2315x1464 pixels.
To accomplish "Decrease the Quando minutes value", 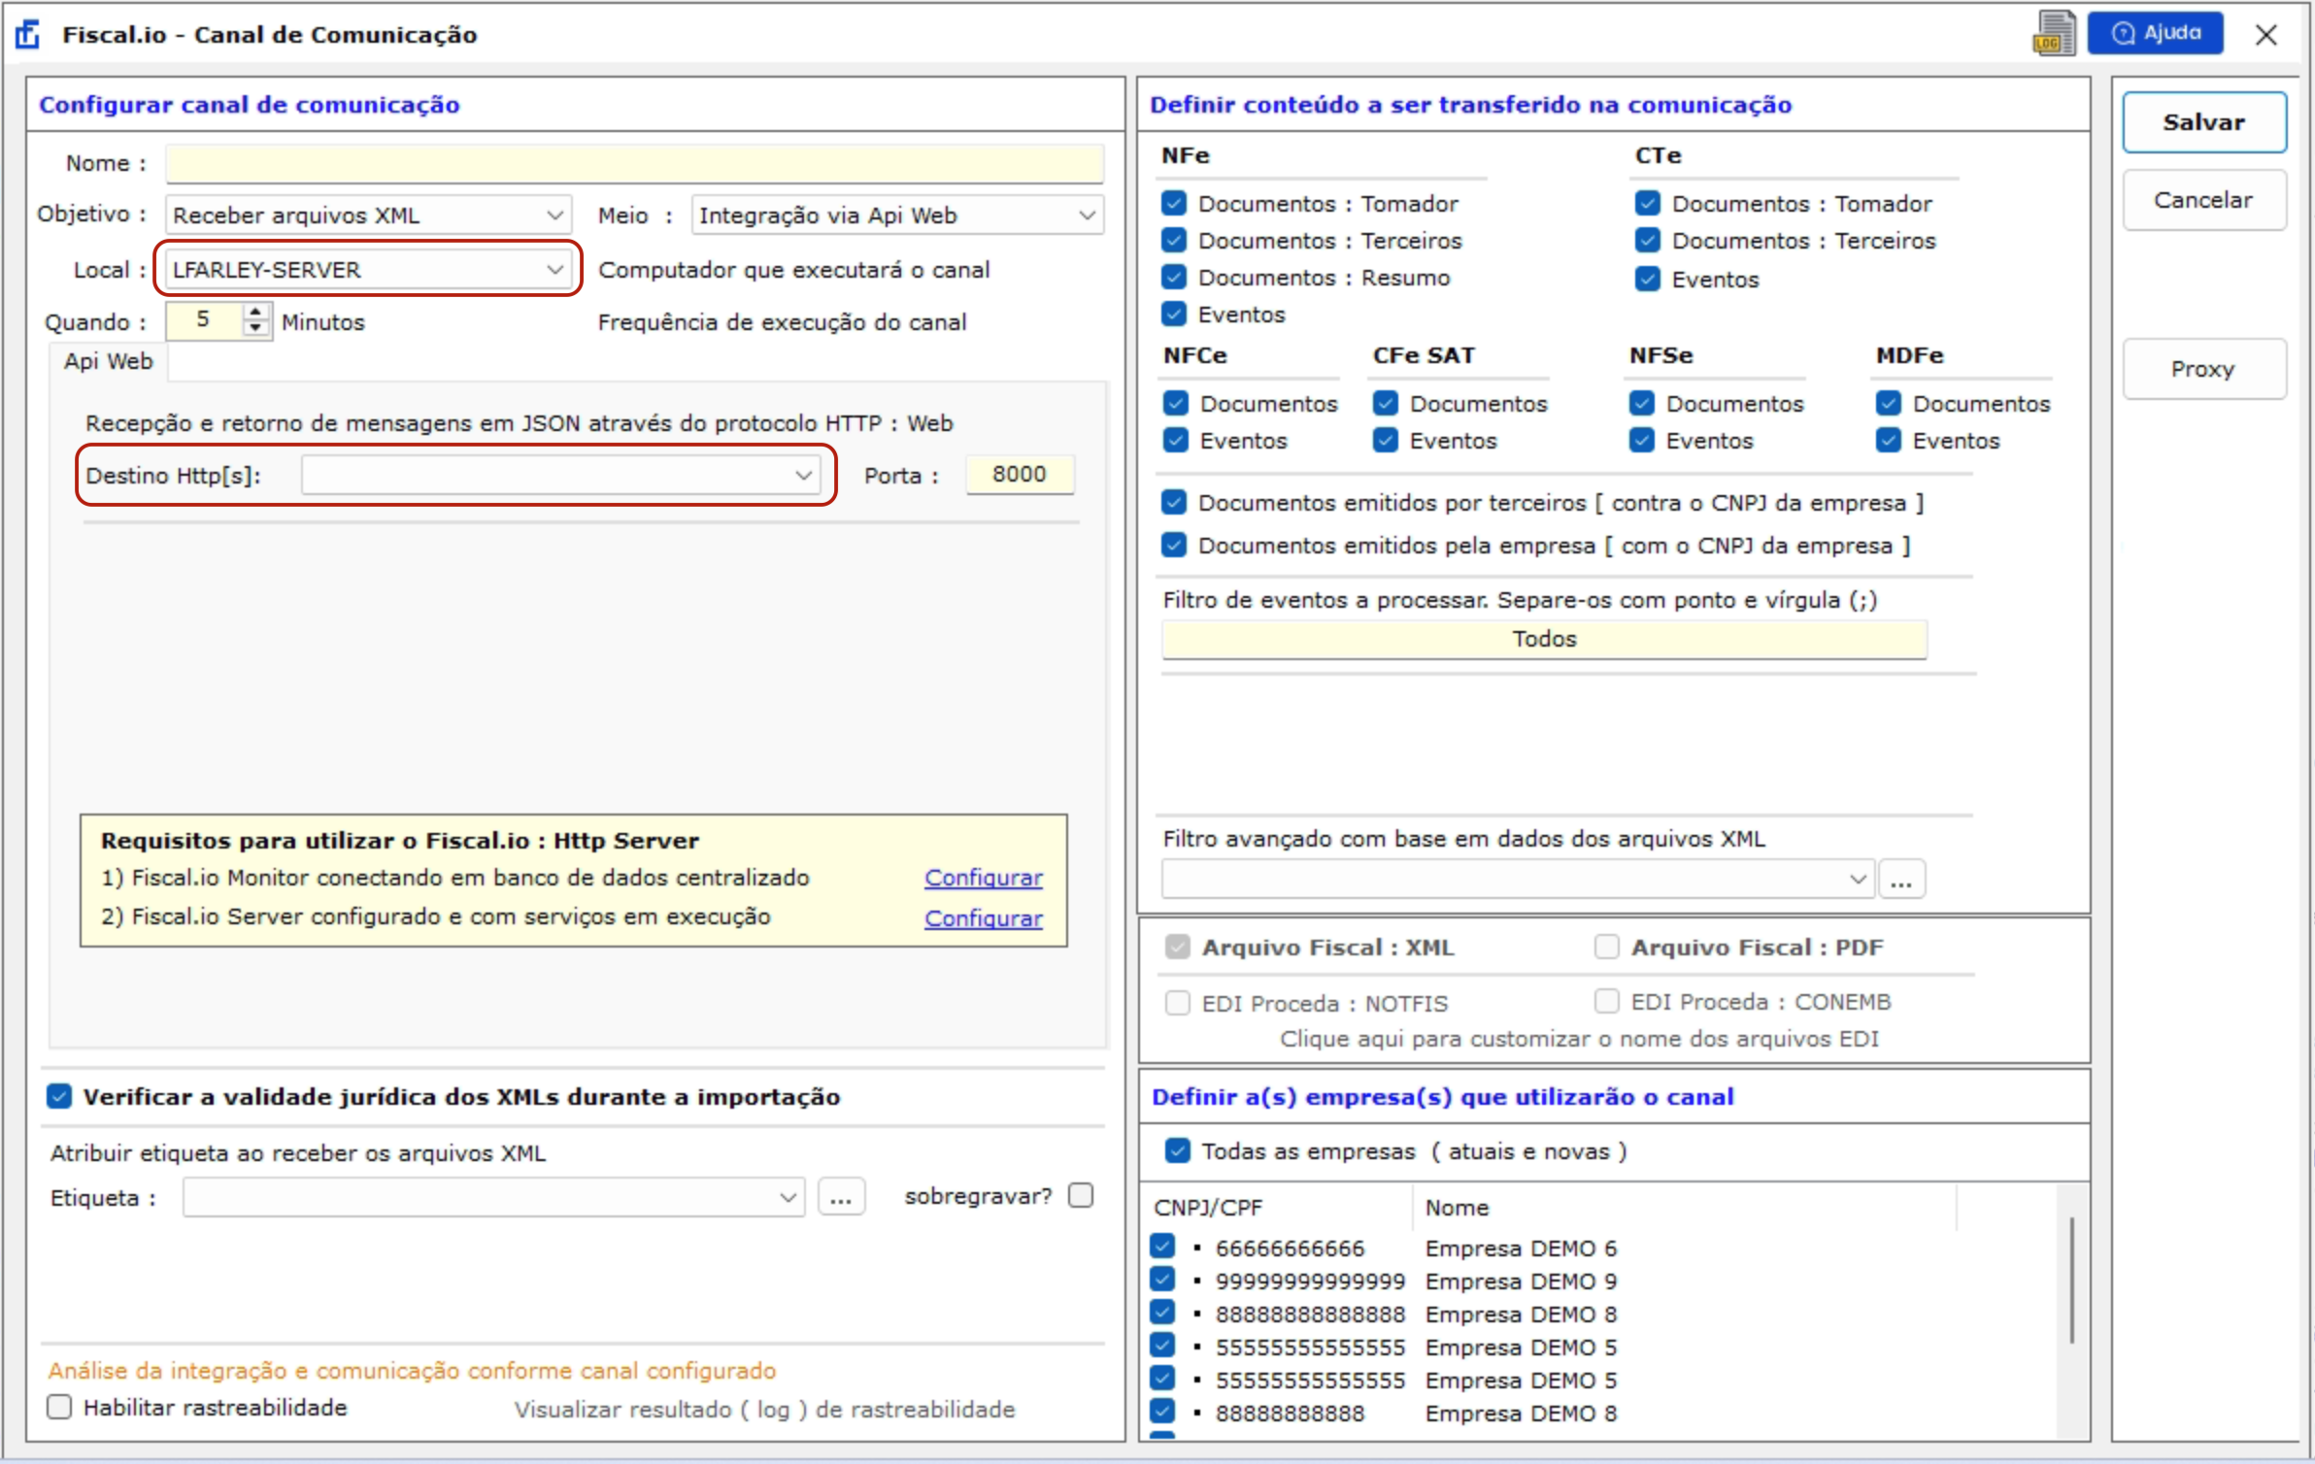I will [255, 329].
